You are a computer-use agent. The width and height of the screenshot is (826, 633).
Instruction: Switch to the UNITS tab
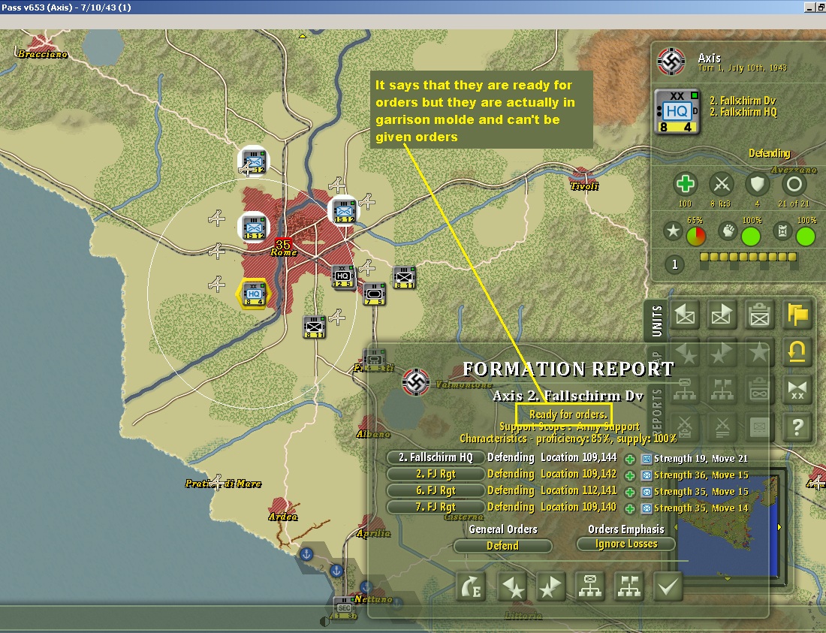(656, 320)
